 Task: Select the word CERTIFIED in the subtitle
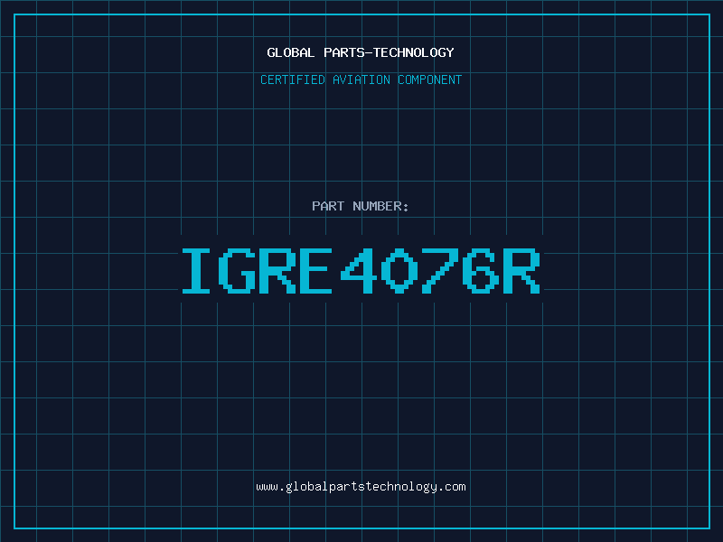click(x=292, y=79)
